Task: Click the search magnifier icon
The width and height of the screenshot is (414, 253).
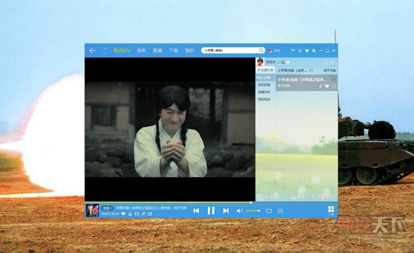Action: (x=261, y=50)
